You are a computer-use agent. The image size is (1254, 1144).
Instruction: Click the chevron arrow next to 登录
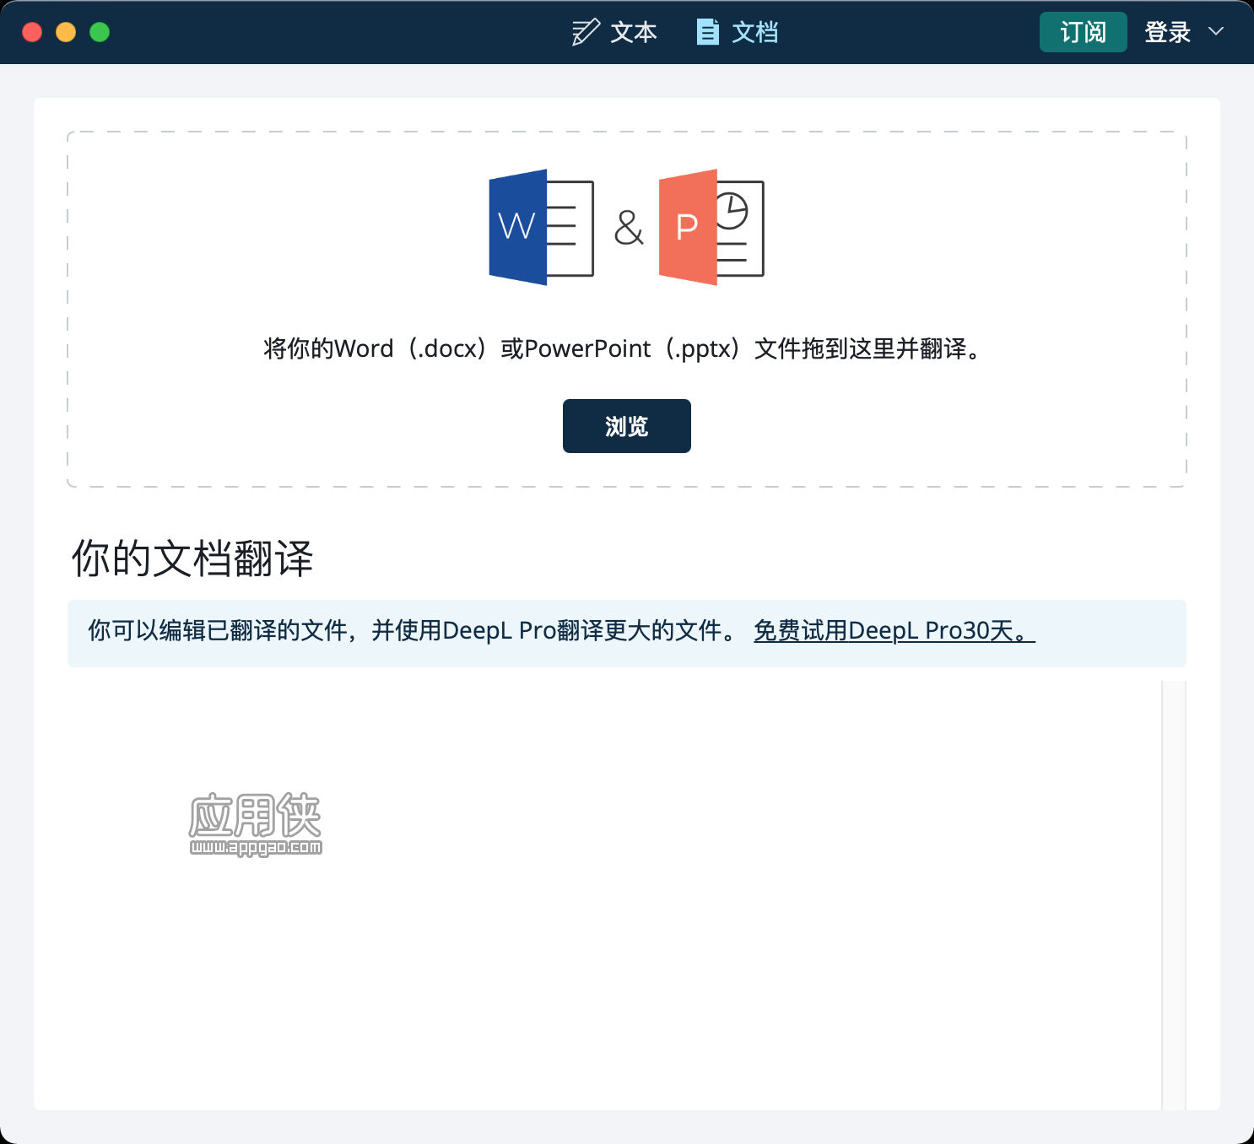coord(1215,31)
